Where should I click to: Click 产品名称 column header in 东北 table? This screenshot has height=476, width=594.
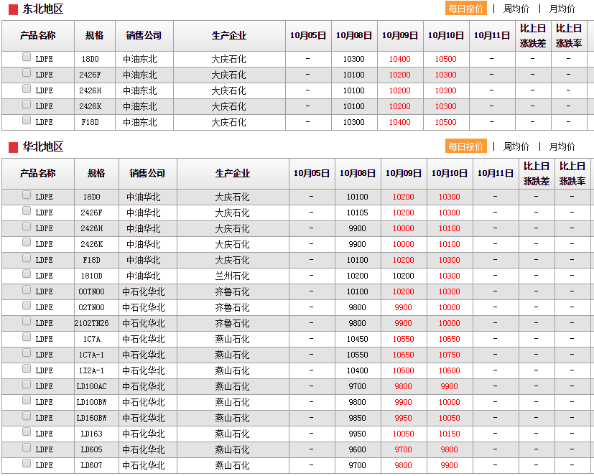(x=38, y=36)
